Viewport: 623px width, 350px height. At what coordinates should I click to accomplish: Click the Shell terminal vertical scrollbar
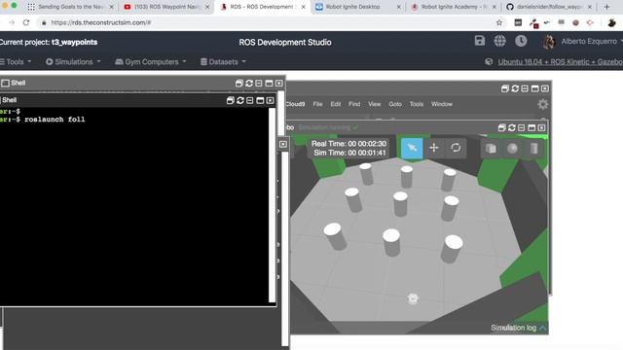point(273,205)
